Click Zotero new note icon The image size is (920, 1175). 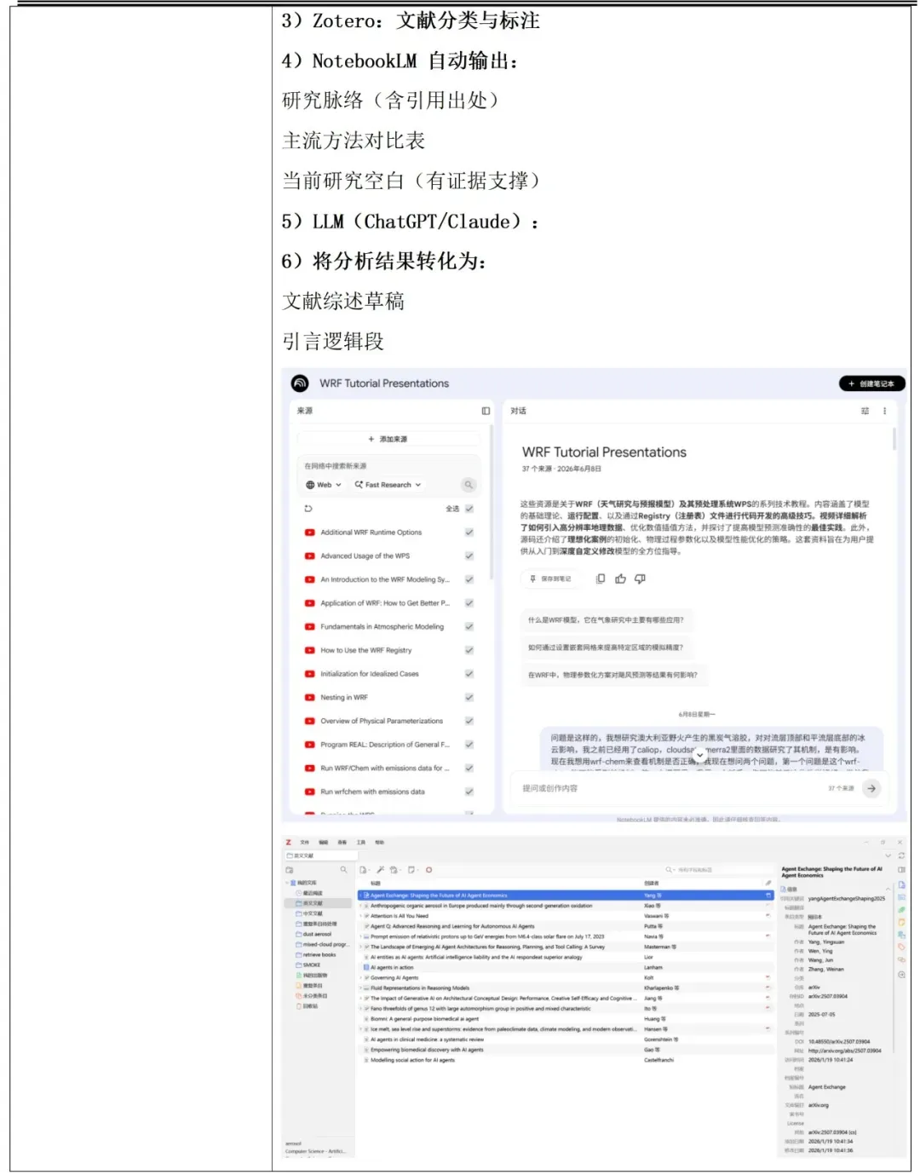(412, 870)
